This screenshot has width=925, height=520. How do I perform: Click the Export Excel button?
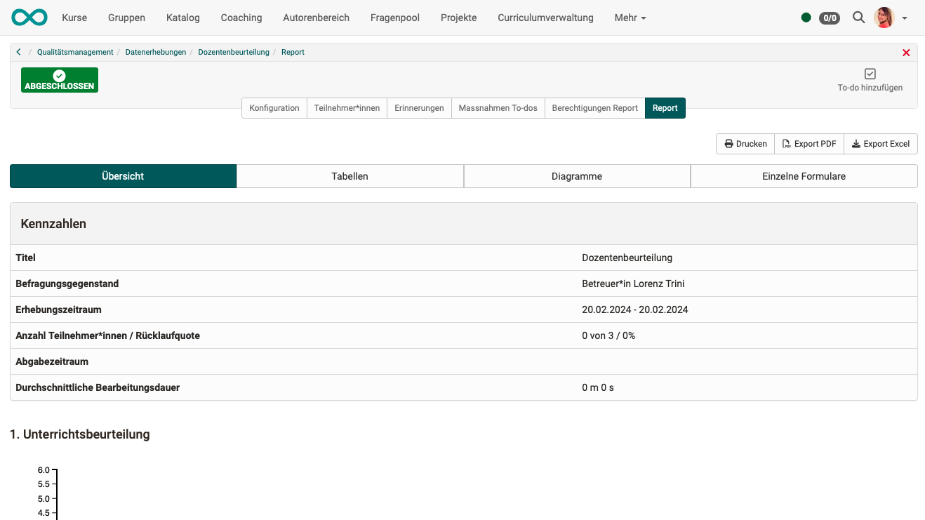881,143
